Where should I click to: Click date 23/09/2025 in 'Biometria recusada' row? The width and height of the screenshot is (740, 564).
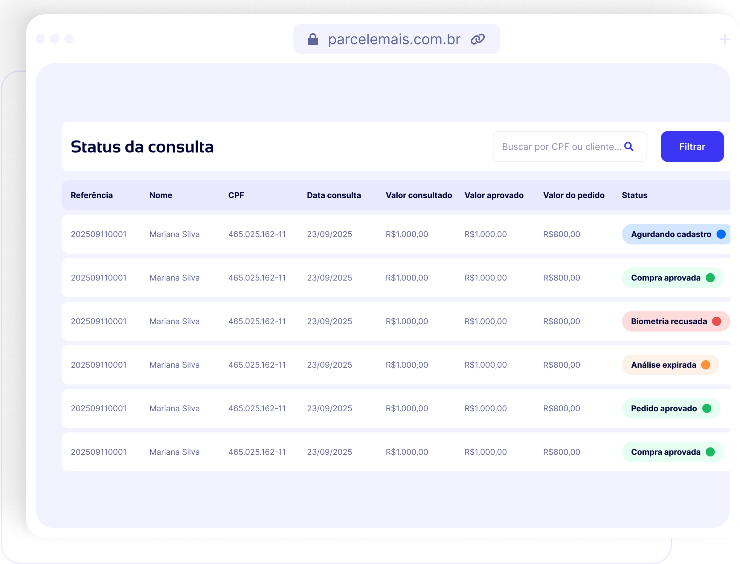[x=329, y=321]
